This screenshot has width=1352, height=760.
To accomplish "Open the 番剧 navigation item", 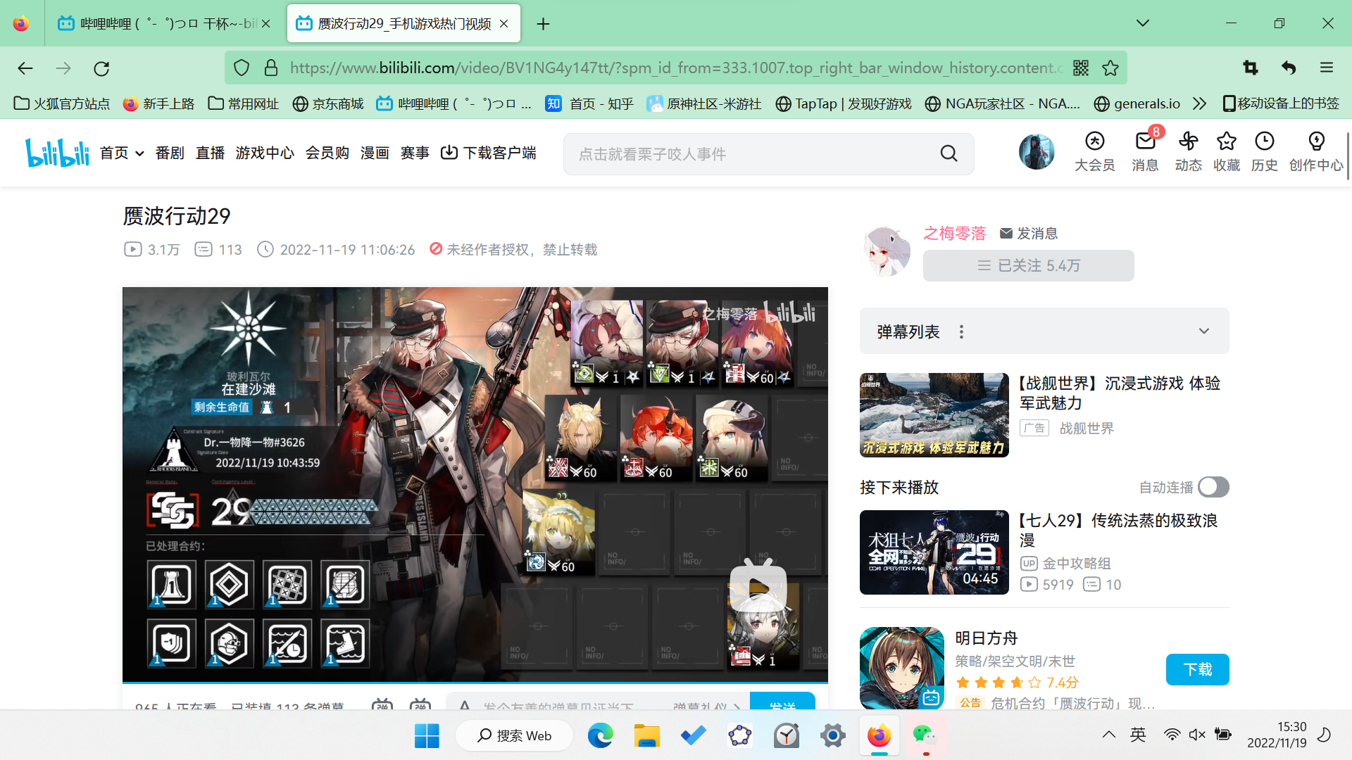I will click(x=170, y=153).
